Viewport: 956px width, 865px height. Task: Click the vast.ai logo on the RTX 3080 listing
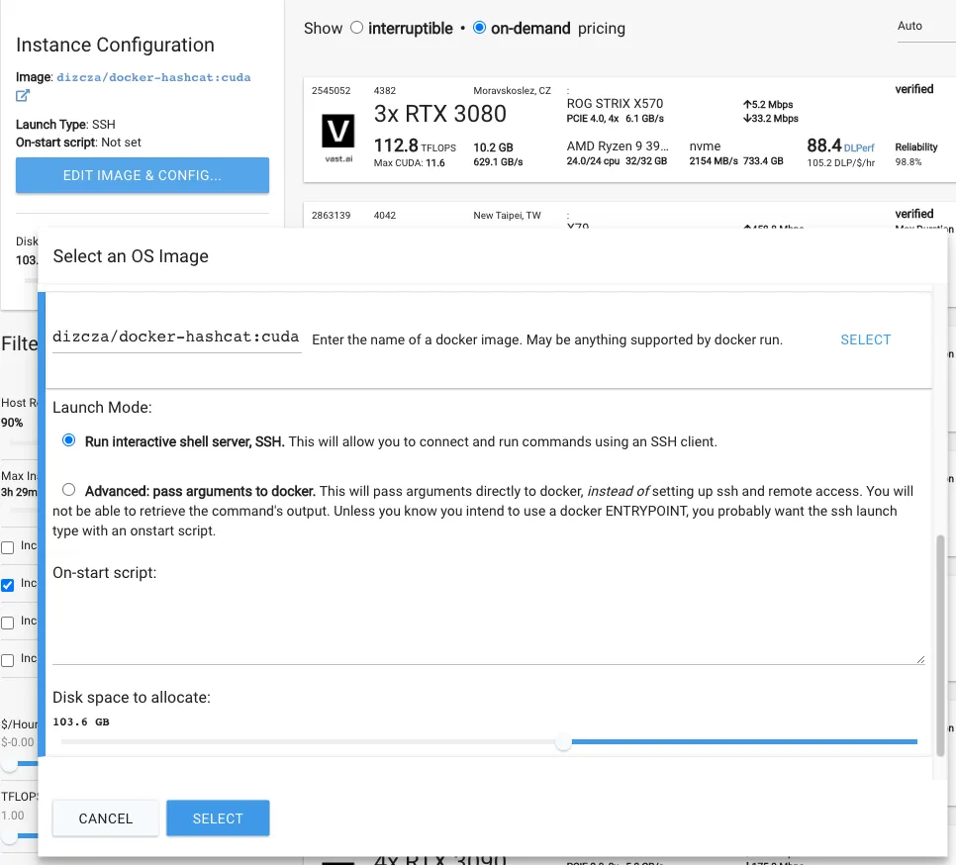coord(338,138)
